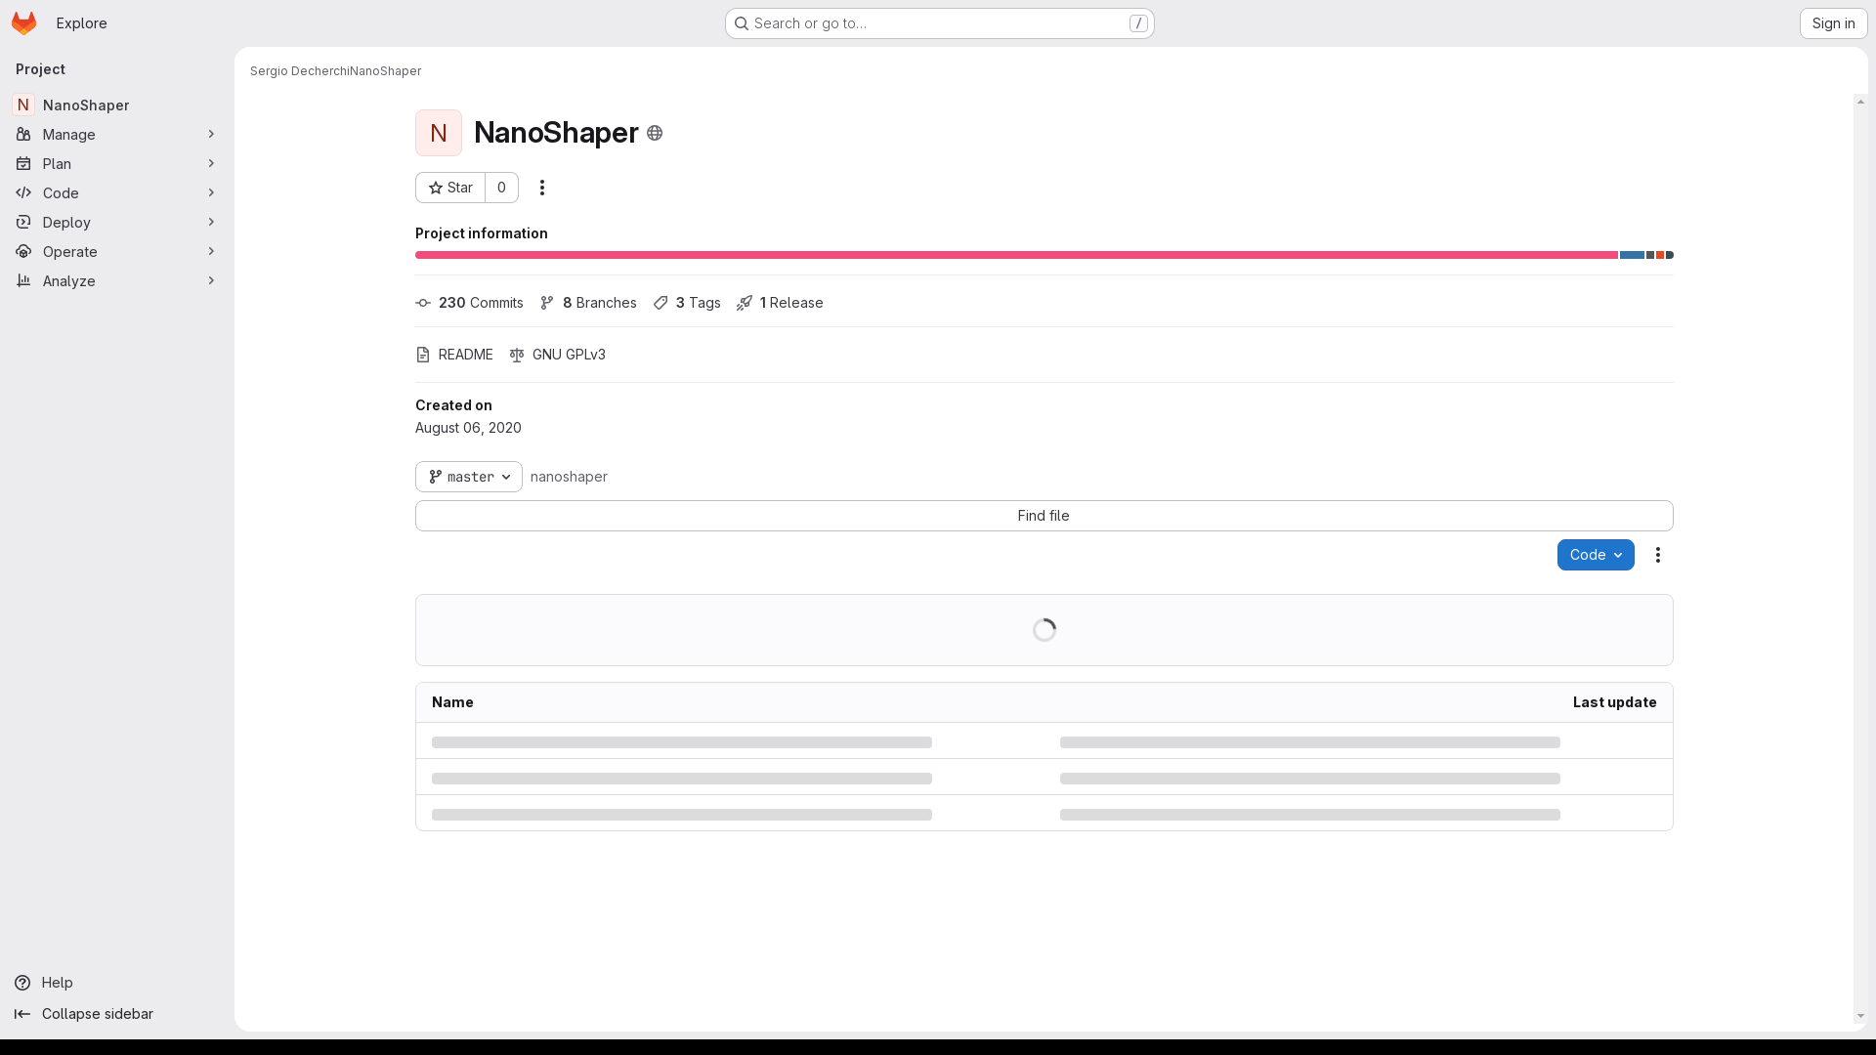The image size is (1876, 1055).
Task: Open the master branch selector dropdown
Action: [469, 477]
